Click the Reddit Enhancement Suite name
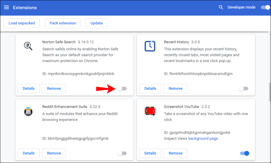The width and height of the screenshot is (271, 163). pos(65,107)
